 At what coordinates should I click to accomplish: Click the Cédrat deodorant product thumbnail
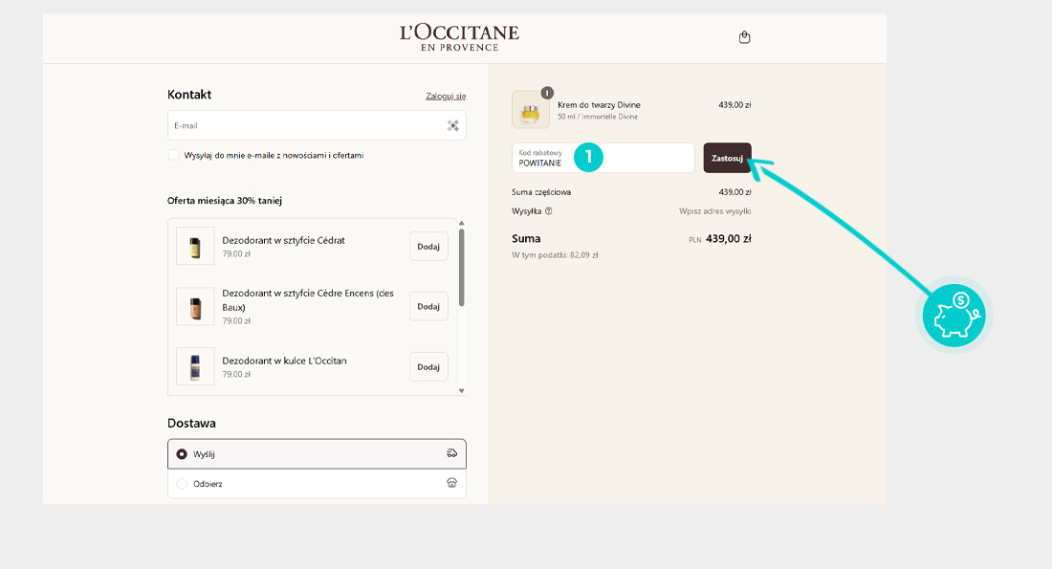[195, 246]
